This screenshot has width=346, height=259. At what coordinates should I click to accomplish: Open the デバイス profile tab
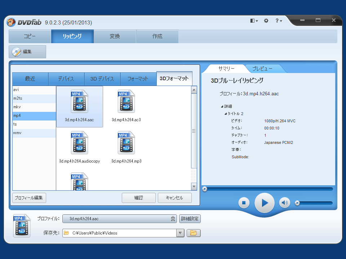tap(66, 79)
